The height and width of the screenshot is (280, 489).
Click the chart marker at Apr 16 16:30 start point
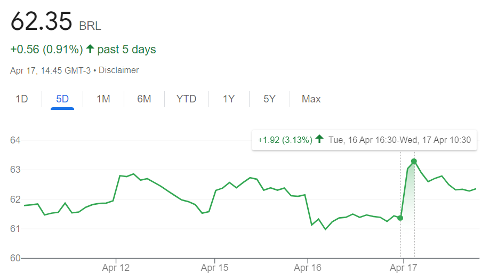click(400, 218)
